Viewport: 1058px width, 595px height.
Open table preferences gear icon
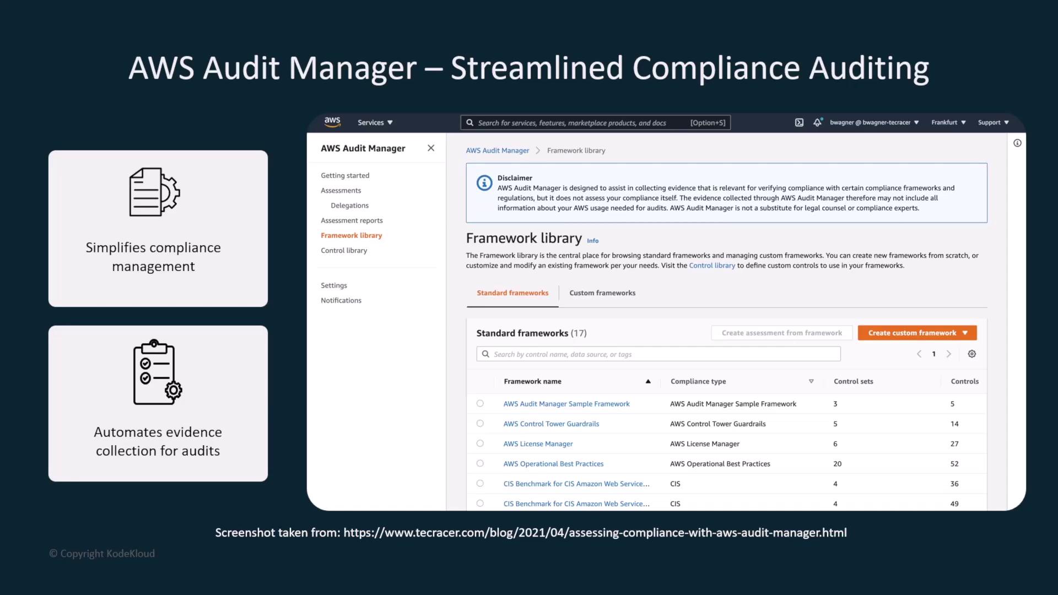[x=972, y=354]
